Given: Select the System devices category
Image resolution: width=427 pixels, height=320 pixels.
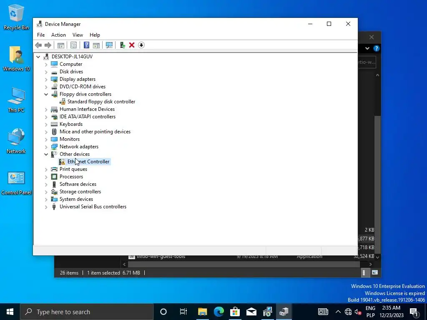Looking at the screenshot, I should coord(76,199).
